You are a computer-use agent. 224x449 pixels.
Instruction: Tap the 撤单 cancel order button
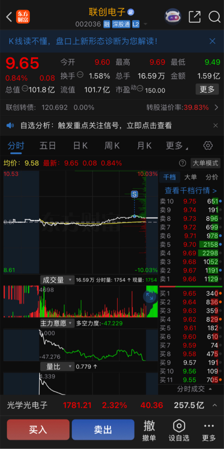[x=149, y=431]
